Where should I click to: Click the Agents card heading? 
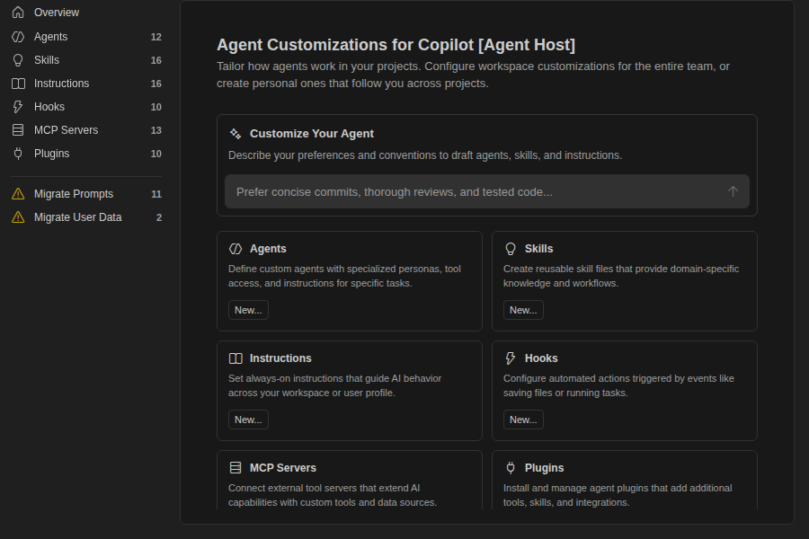pos(268,249)
